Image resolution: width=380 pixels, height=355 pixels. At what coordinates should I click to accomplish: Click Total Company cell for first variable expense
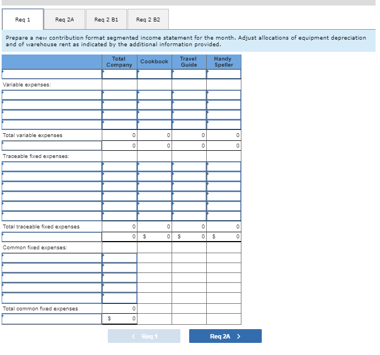coord(120,95)
